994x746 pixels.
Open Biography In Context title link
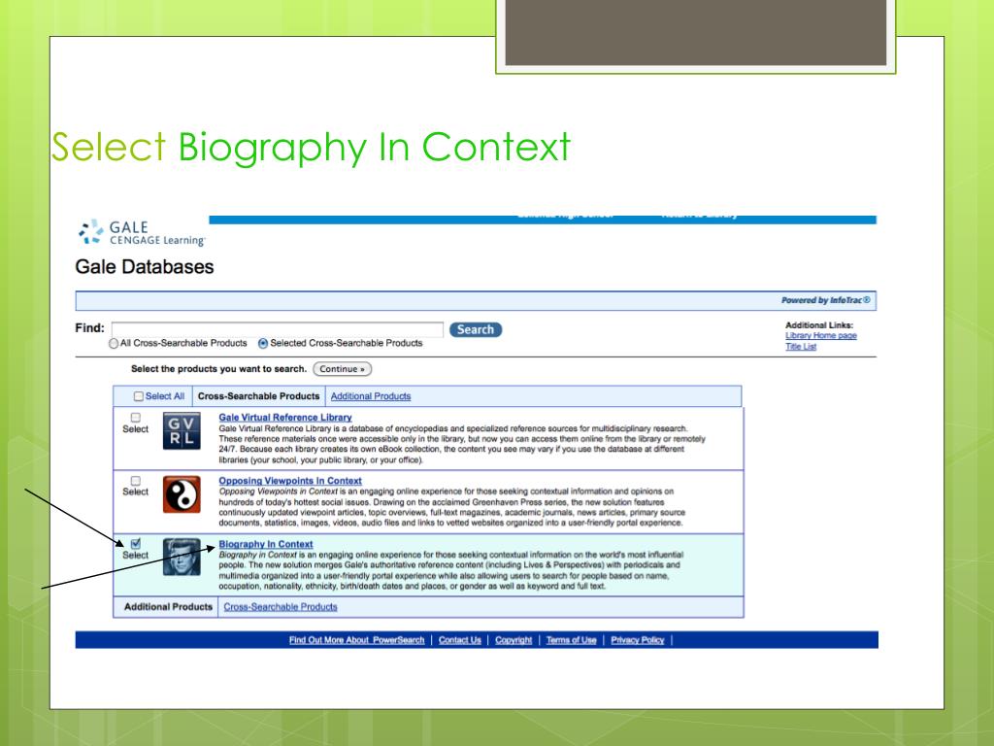click(x=266, y=544)
